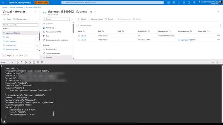This screenshot has height=125, width=223.
Task: Open Cloud Shell from the top bar
Action: 168,2
